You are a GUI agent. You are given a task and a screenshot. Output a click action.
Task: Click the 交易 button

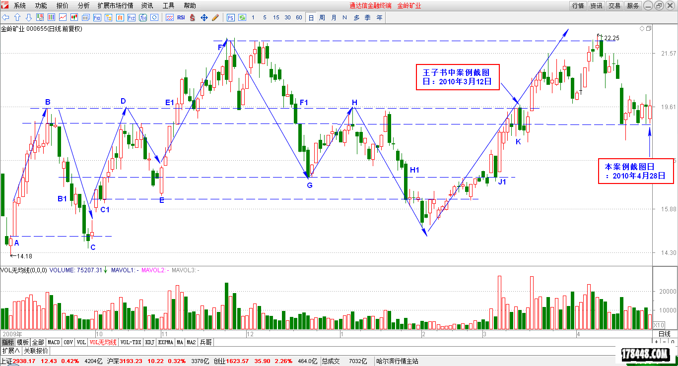(614, 5)
